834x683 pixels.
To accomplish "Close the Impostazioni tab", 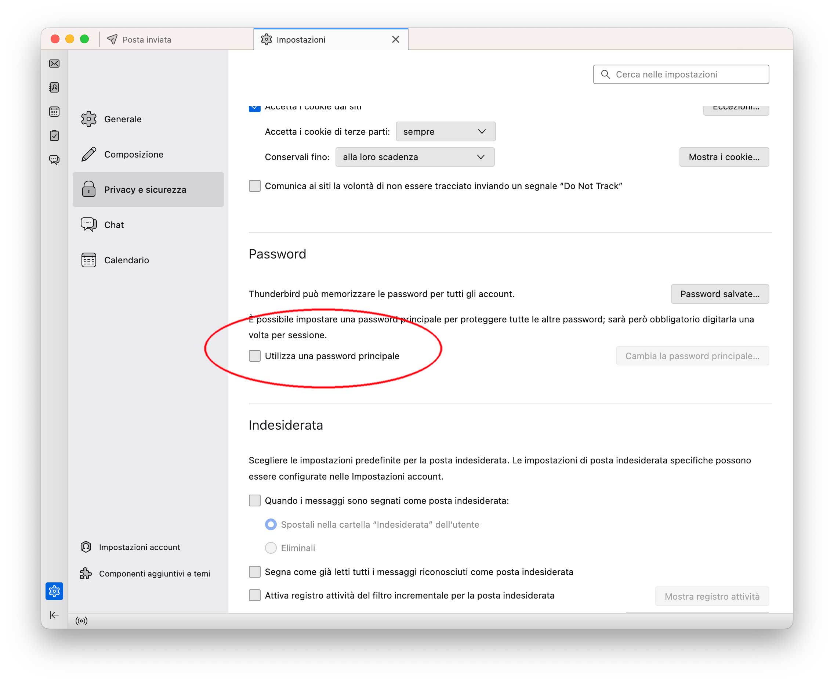I will pyautogui.click(x=396, y=39).
